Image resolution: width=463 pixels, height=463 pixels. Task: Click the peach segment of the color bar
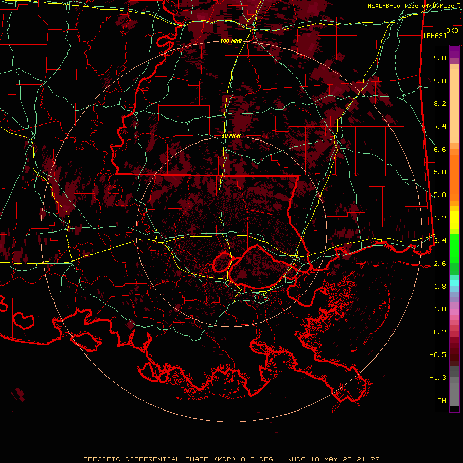click(x=454, y=103)
